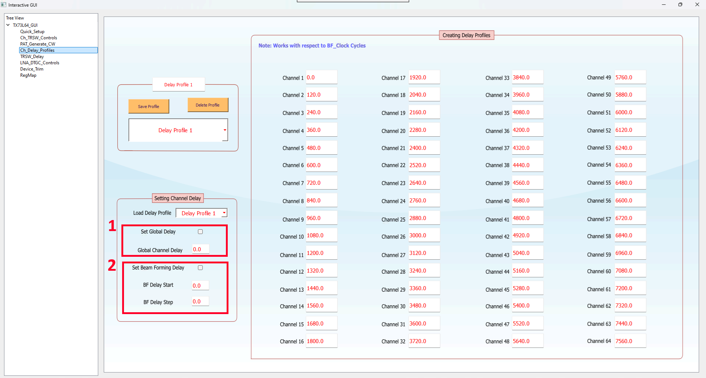Select Ch_TRSW_Controls tree item
706x378 pixels.
coord(38,38)
